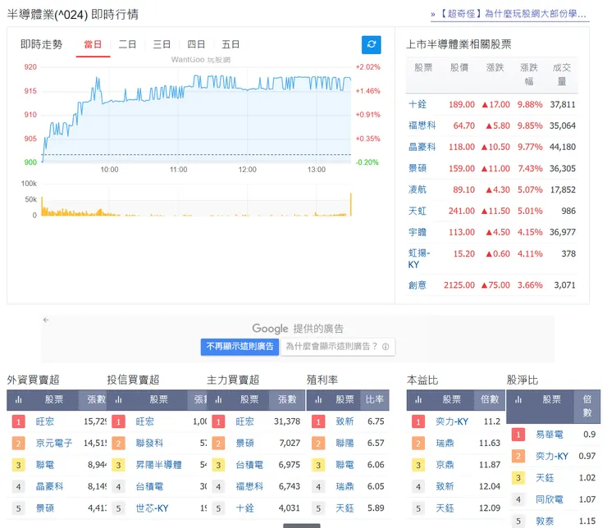607x528 pixels.
Task: Click 旺宏 in 主力買賣超 list
Action: point(244,421)
